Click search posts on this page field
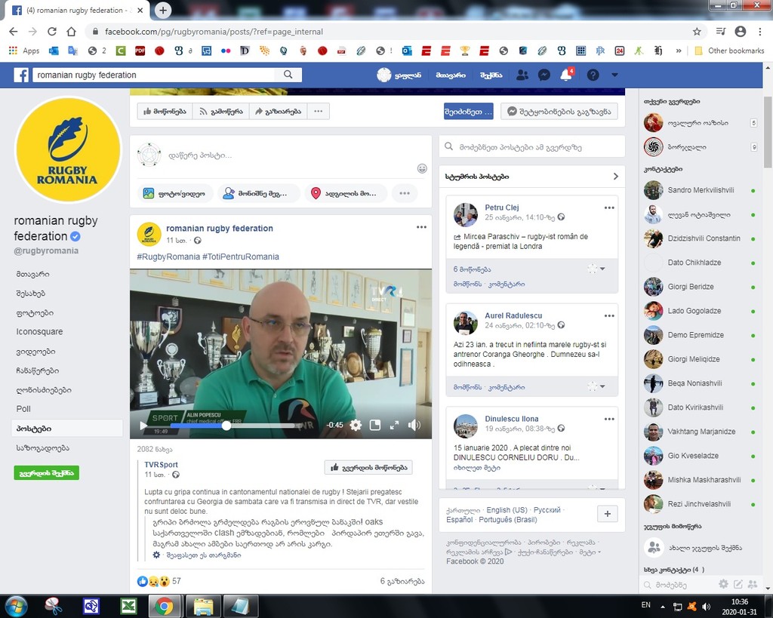Screen dimensions: 773x618 coord(532,146)
